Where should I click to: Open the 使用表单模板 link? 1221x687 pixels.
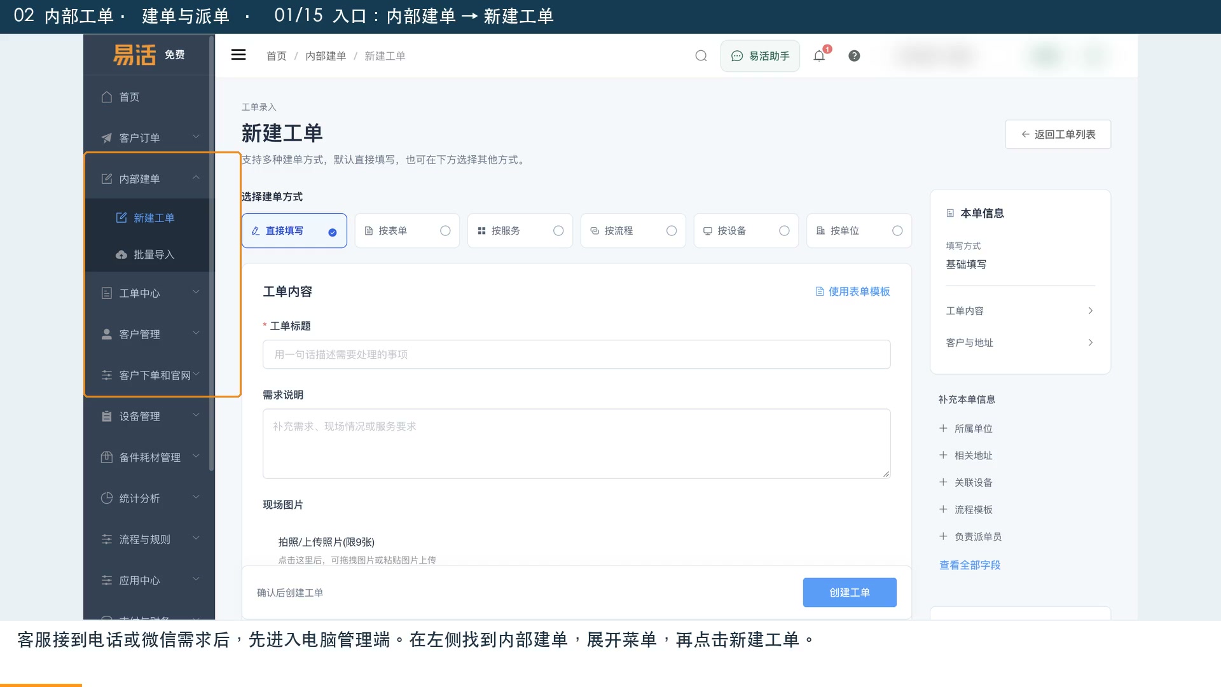click(x=853, y=291)
